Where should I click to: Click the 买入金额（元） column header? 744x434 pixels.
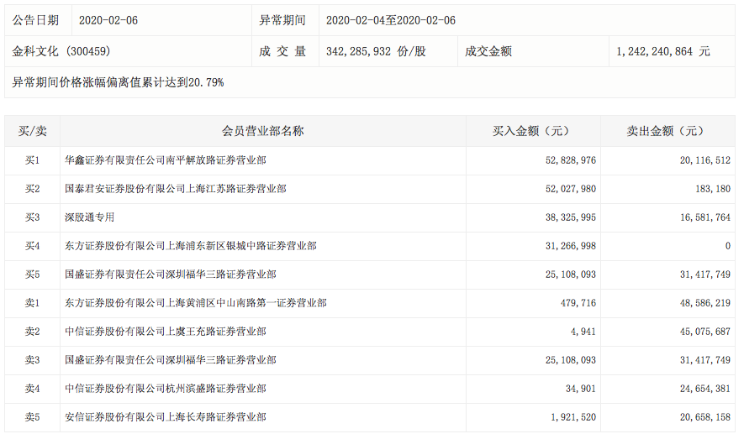533,131
